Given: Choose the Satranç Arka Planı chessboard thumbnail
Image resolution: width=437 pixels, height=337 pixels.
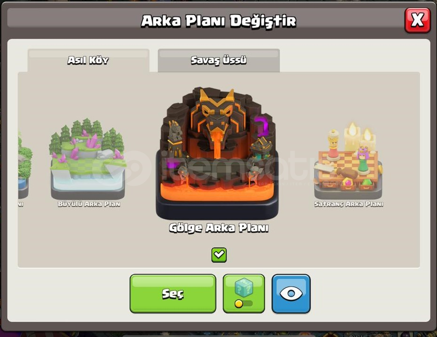Looking at the screenshot, I should [348, 161].
